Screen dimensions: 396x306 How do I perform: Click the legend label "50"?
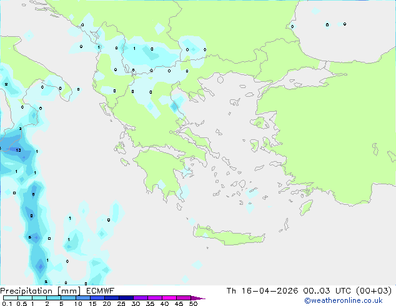click(193, 304)
